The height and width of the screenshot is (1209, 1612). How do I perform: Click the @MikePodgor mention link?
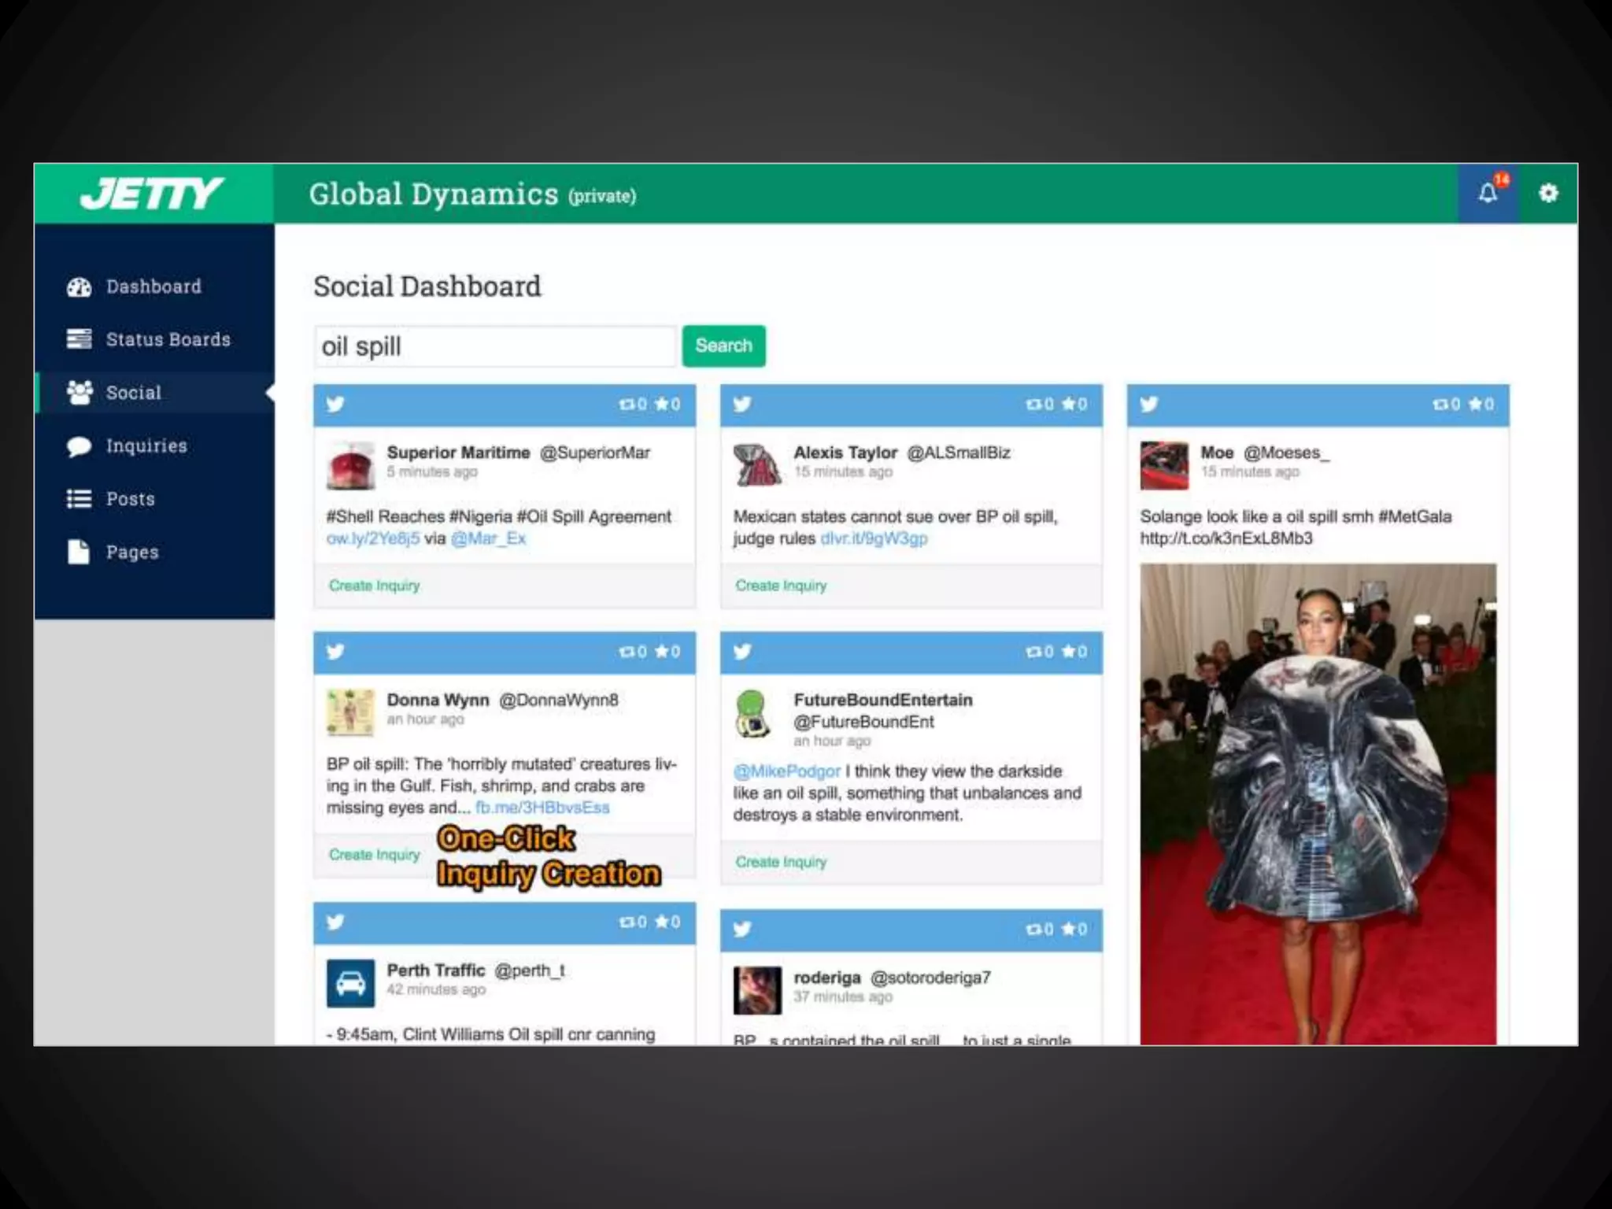click(x=786, y=771)
